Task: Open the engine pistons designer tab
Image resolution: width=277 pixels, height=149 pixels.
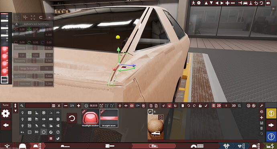Action: coord(226,146)
